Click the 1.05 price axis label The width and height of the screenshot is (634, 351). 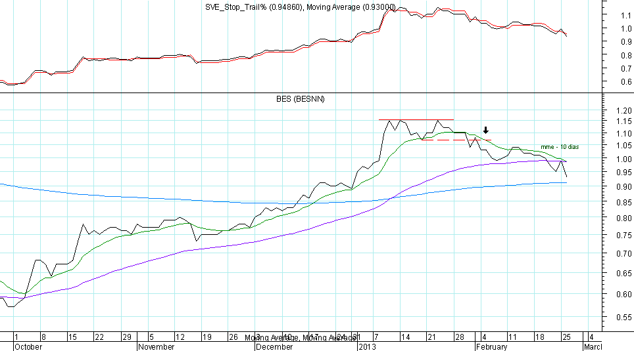click(x=624, y=146)
